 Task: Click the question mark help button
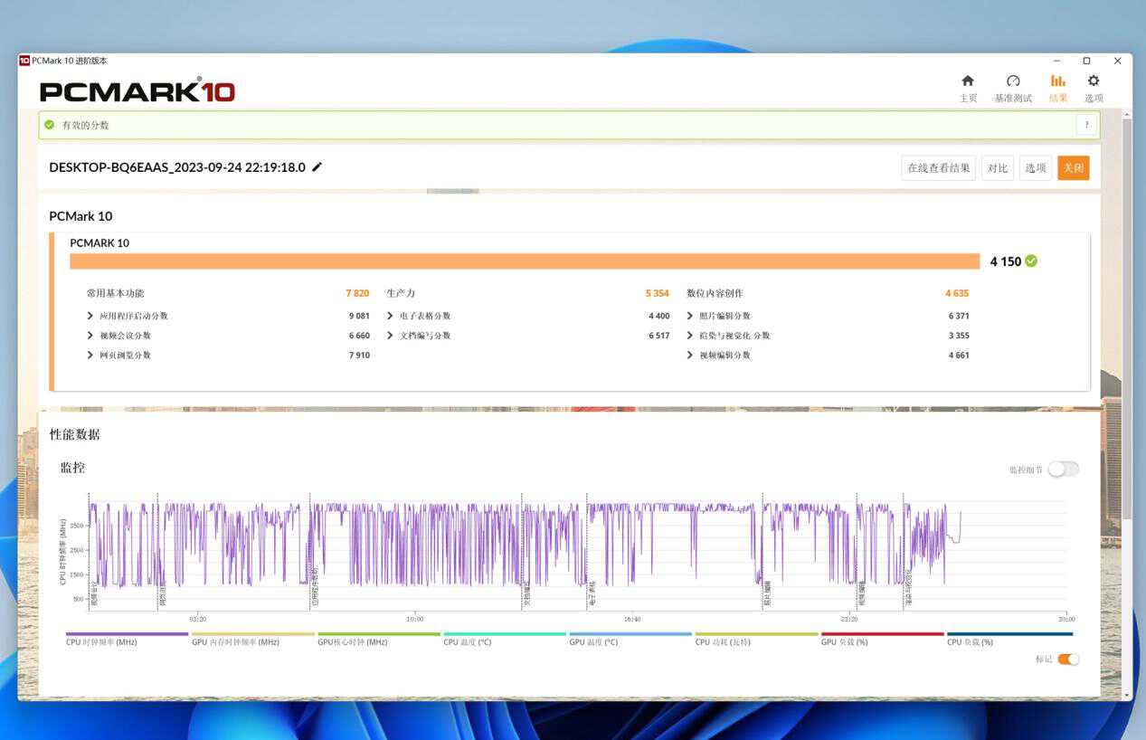(1086, 125)
